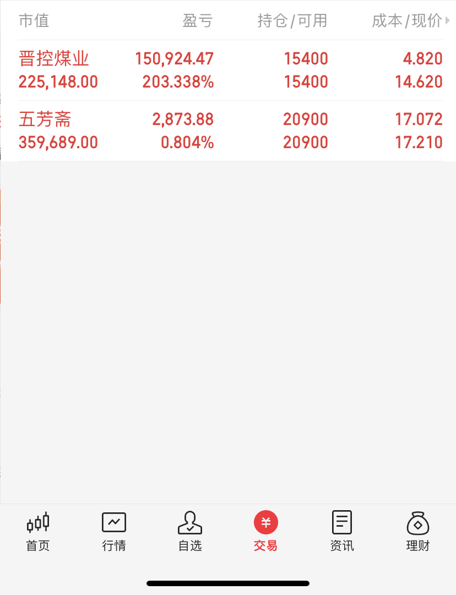The width and height of the screenshot is (456, 595).
Task: Select 五芳斋 market value 359,689.00
Action: tap(58, 143)
